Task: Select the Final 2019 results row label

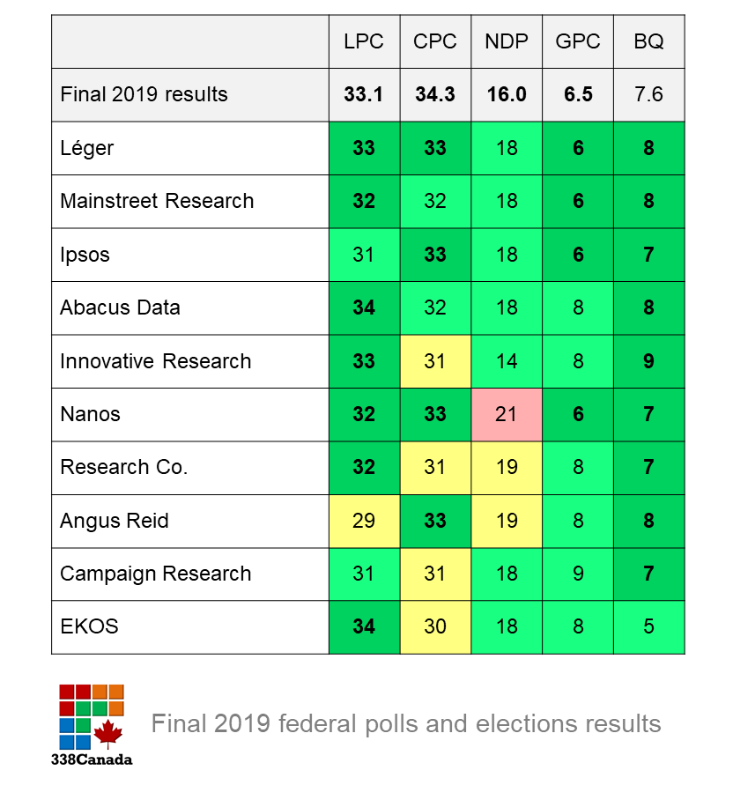Action: [144, 94]
